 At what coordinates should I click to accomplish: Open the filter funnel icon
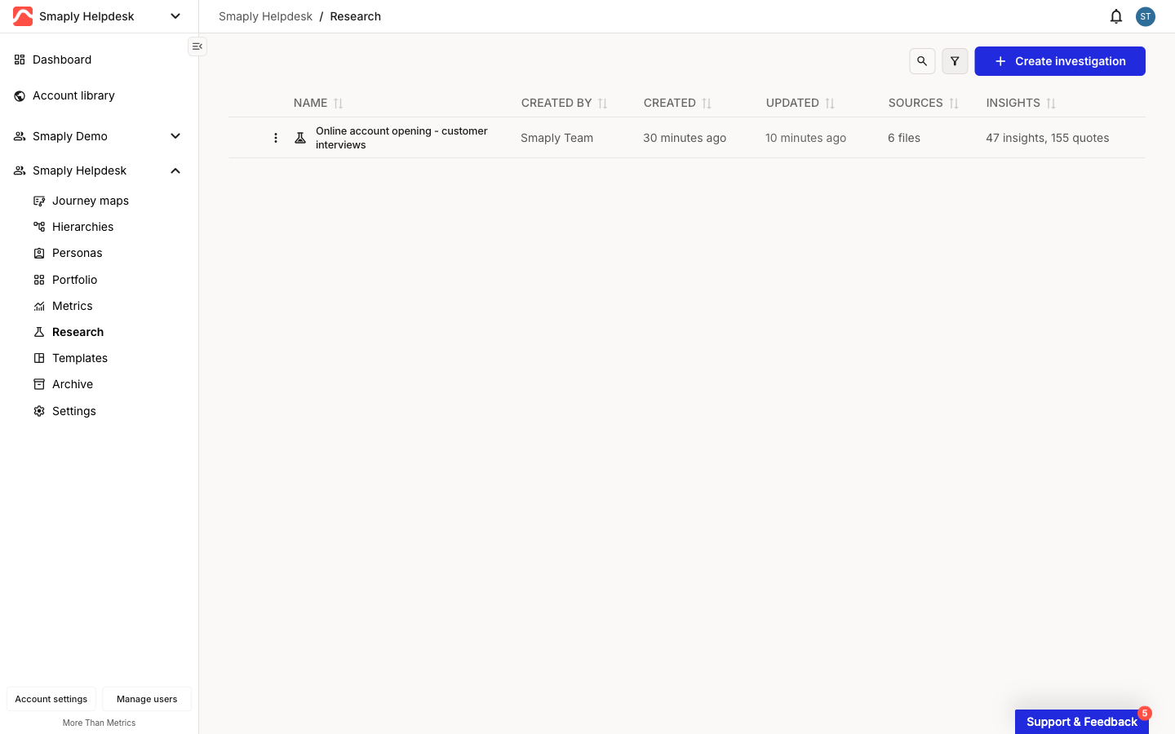[x=955, y=61]
